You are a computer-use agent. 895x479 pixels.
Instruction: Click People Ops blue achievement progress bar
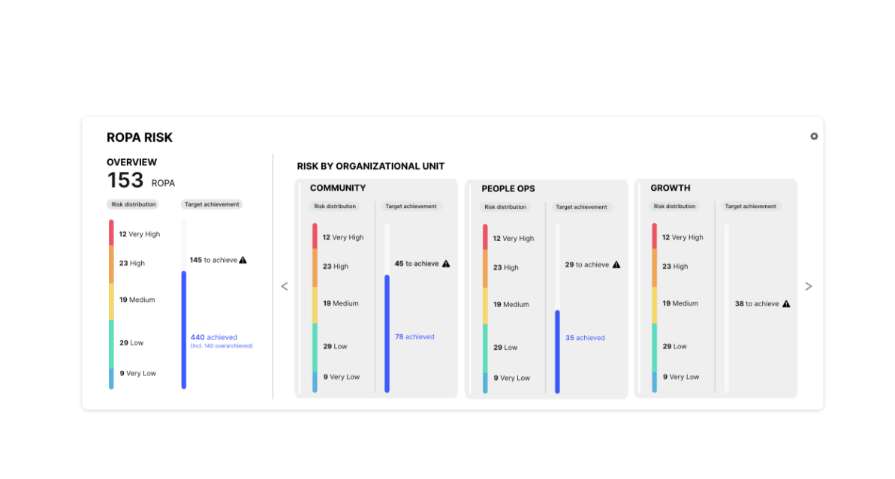[557, 351]
